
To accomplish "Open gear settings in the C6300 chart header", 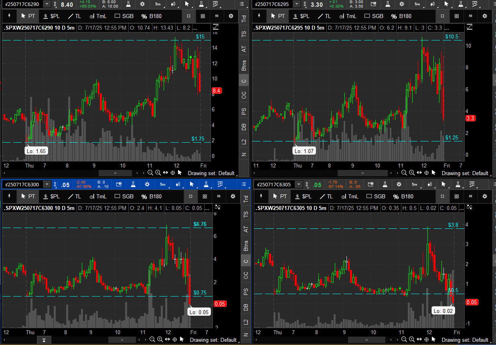I will tap(147, 184).
